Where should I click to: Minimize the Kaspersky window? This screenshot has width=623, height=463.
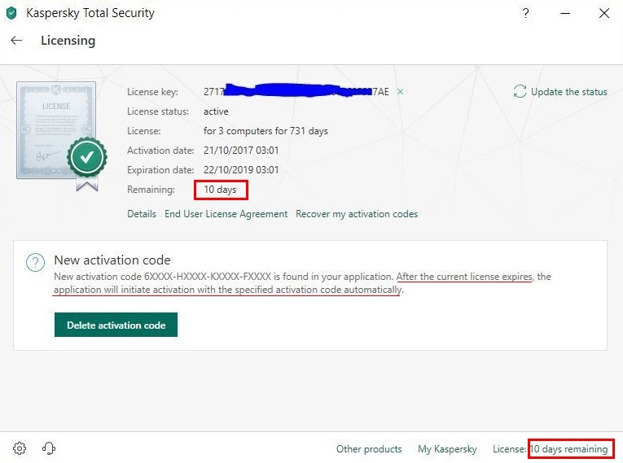pyautogui.click(x=565, y=14)
